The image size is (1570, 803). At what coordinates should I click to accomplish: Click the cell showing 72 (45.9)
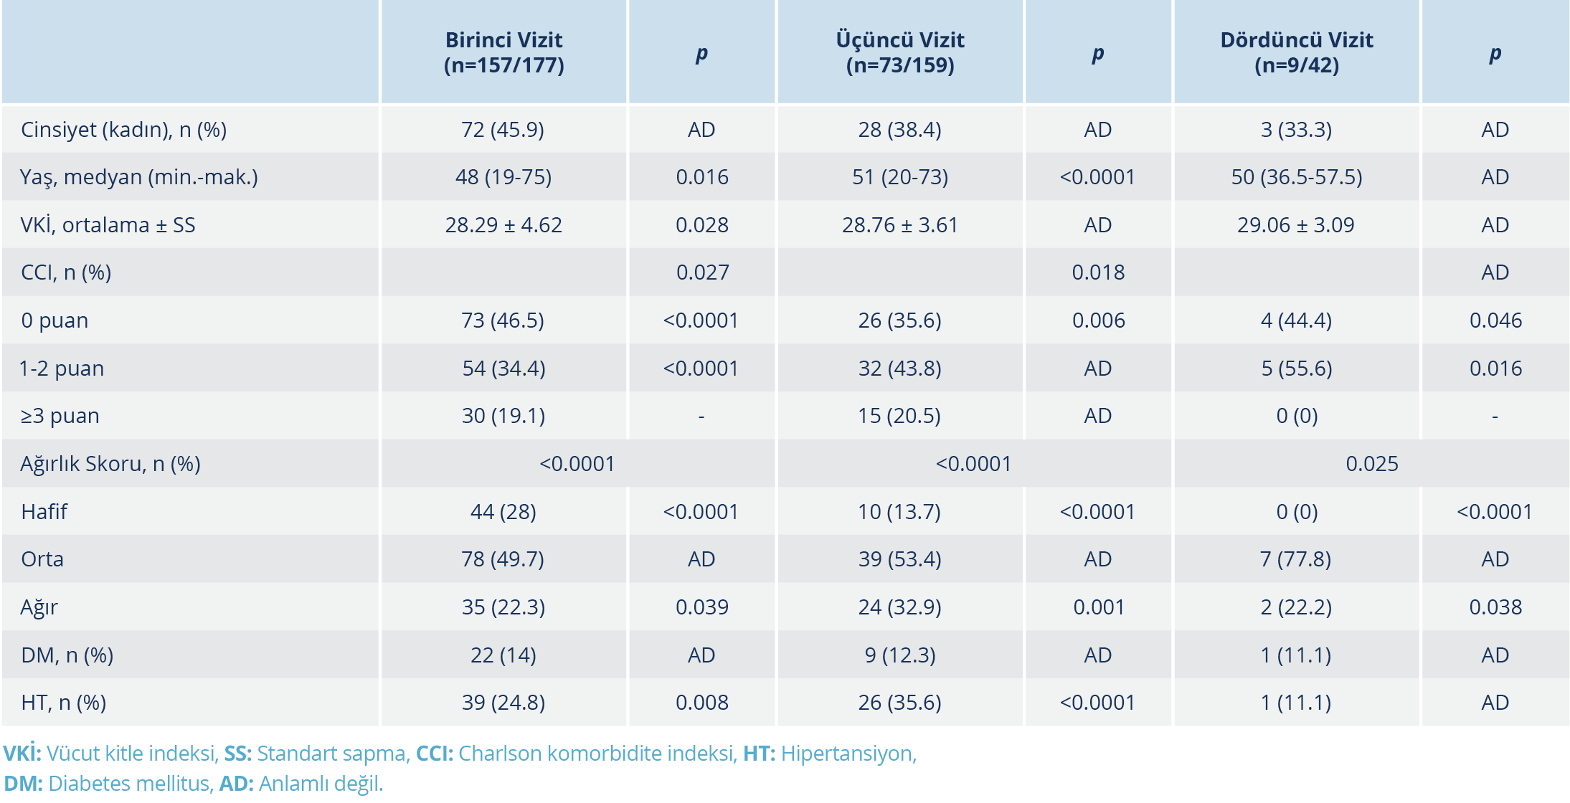click(503, 130)
